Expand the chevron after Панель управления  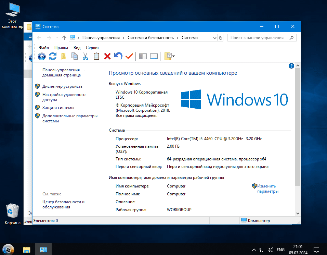click(x=123, y=38)
